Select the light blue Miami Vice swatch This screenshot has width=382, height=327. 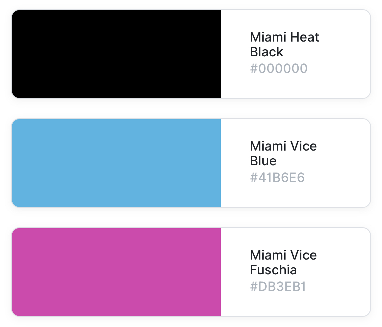pyautogui.click(x=116, y=163)
